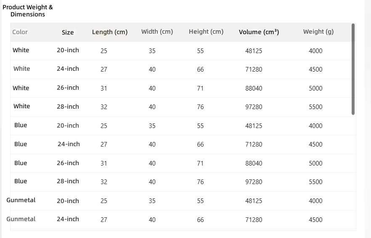Screen dimensions: 371x238
Task: Select height 71 in Blue 26-inch row
Action: coord(200,163)
